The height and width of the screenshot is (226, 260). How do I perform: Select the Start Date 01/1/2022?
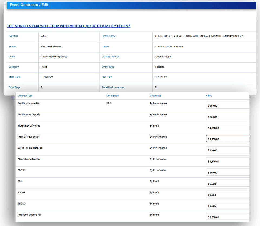47,77
